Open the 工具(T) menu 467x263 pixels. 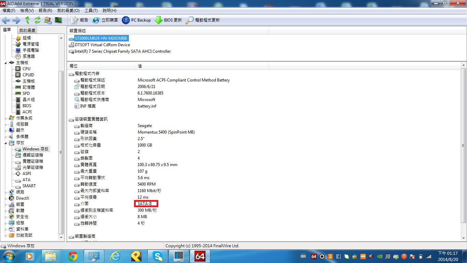pyautogui.click(x=91, y=11)
